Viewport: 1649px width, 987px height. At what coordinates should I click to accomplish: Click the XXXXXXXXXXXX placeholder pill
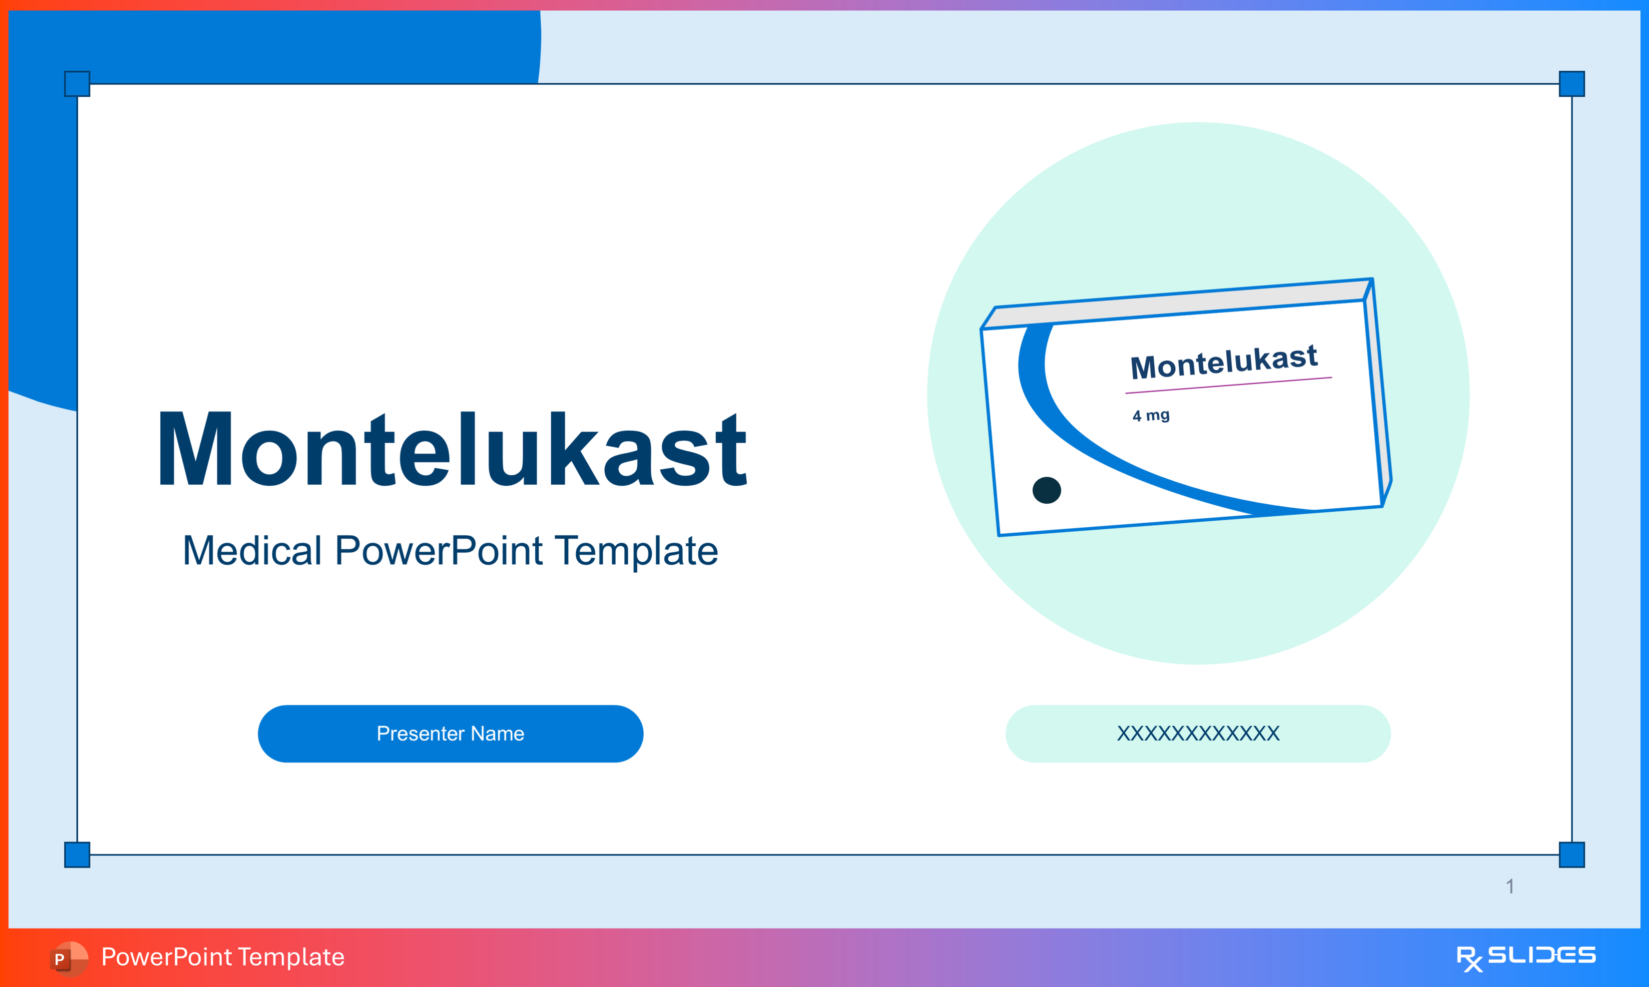click(x=1198, y=734)
